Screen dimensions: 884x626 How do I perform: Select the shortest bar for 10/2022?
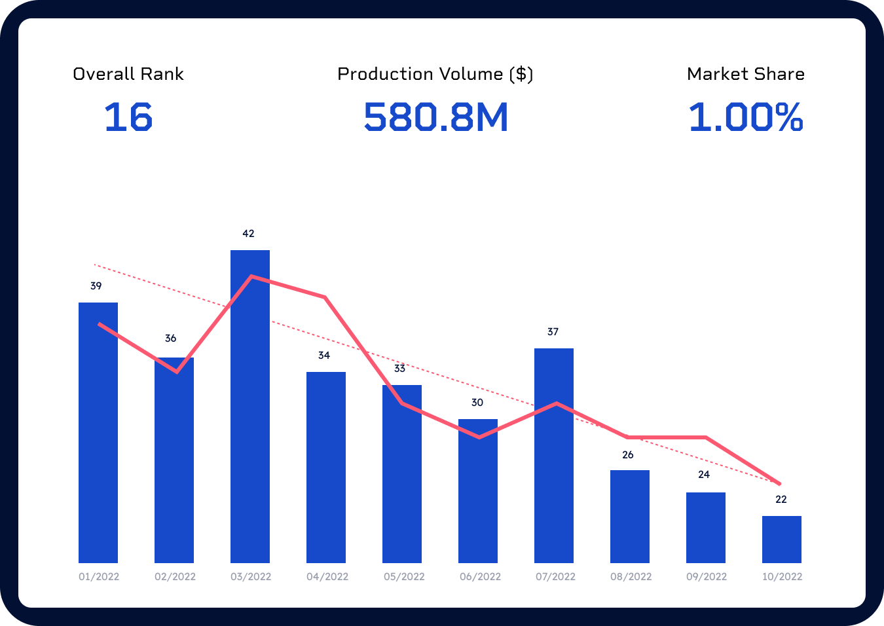(x=782, y=540)
